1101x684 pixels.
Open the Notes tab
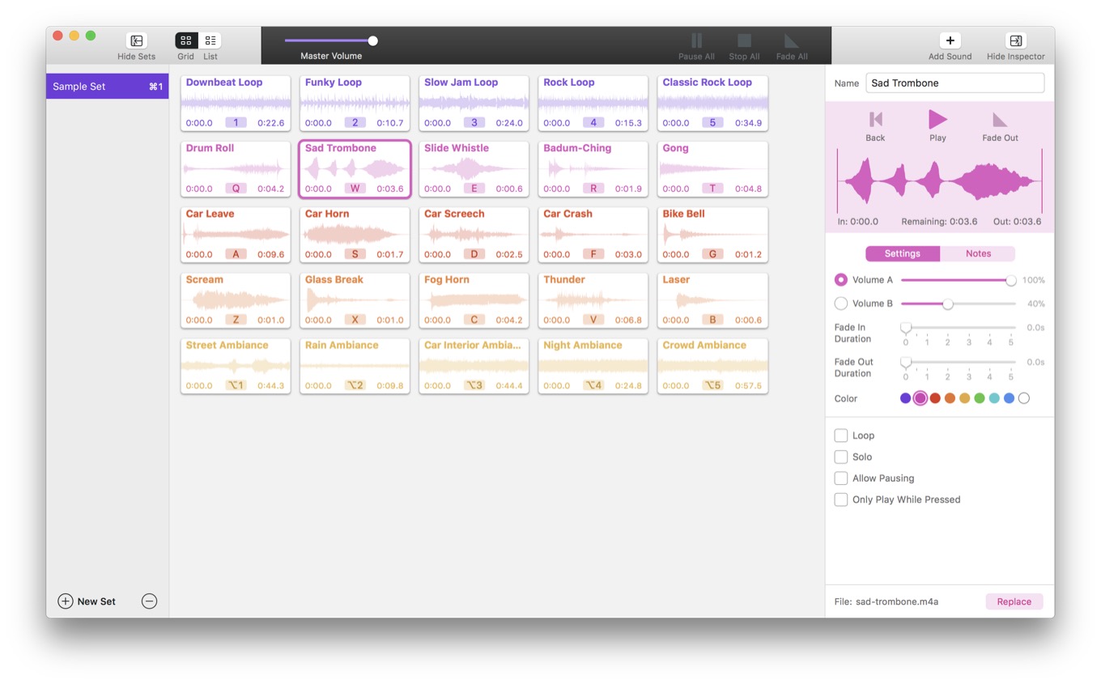click(x=978, y=253)
